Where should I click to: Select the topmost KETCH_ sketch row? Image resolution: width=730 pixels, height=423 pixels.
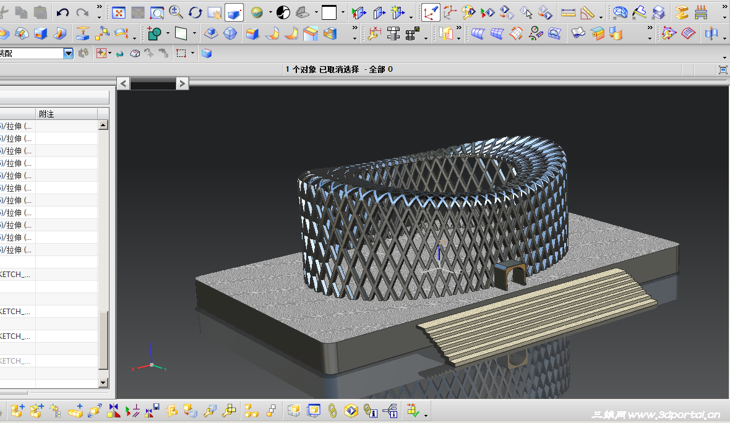point(48,275)
